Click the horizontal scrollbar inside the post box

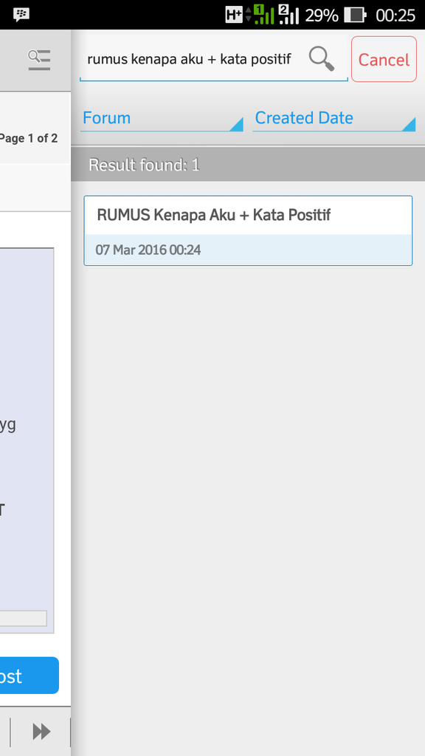click(x=23, y=619)
